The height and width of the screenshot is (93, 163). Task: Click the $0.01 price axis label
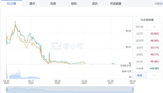click(128, 47)
